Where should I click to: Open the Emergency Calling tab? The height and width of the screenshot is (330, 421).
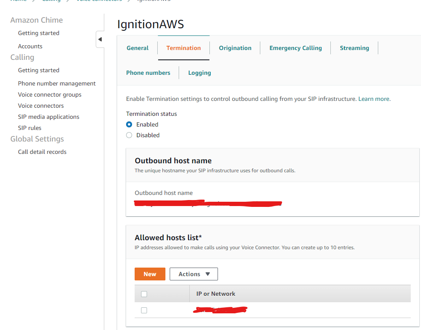coord(296,48)
